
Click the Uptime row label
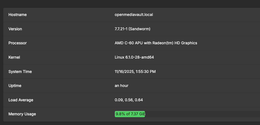[x=15, y=86]
